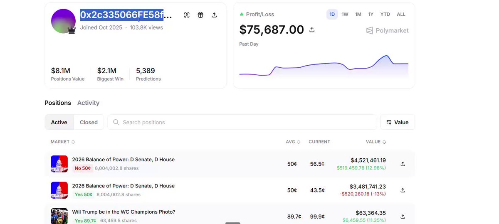Click the Yes 89.7¢ badge
The image size is (499, 224).
click(85, 221)
